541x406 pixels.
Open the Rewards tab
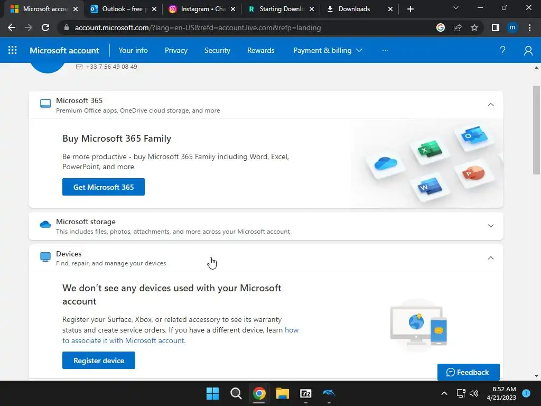pos(261,50)
